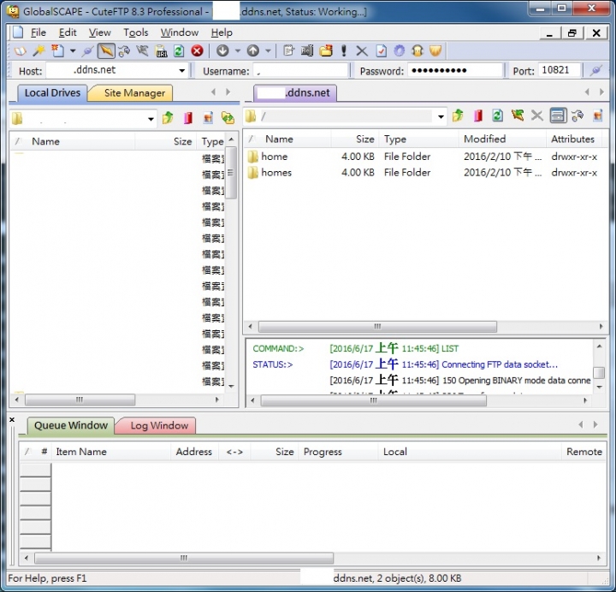Sort remote list by Attributes column
The height and width of the screenshot is (592, 616).
(573, 139)
